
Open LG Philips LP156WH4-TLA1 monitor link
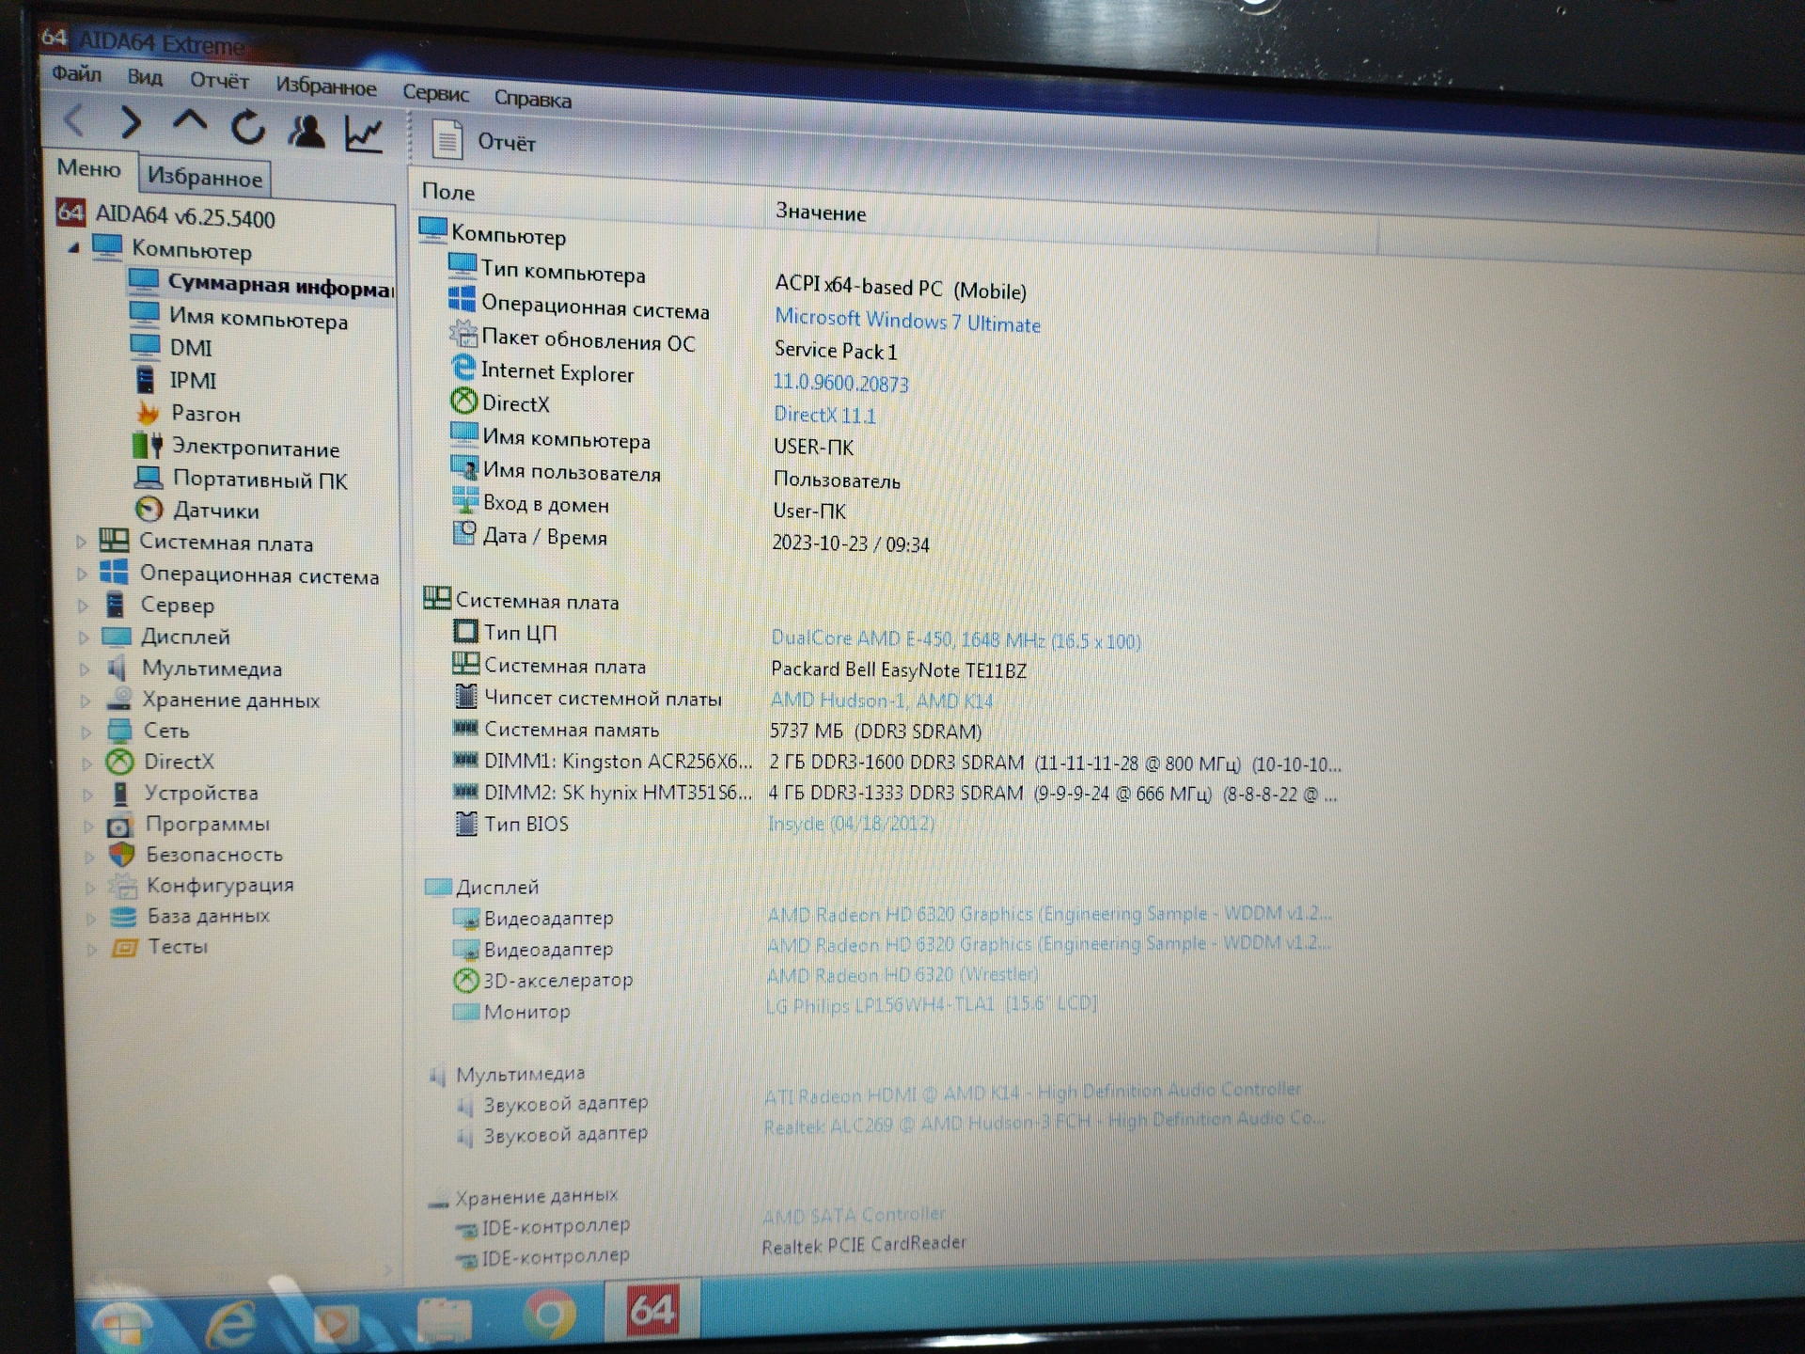932,1004
